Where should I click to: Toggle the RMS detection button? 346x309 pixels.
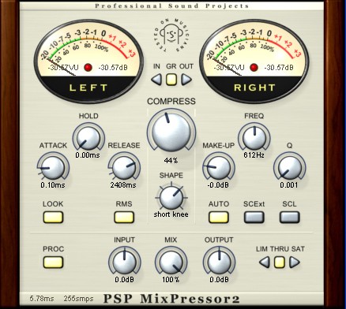point(124,218)
